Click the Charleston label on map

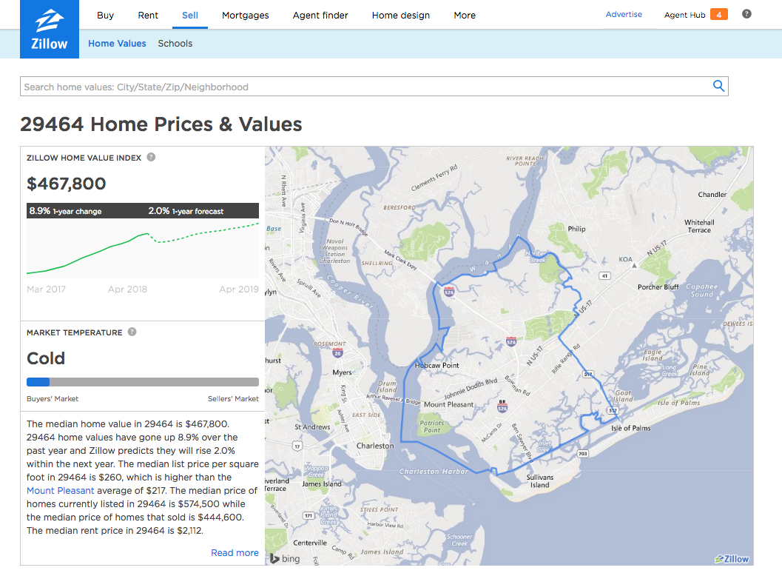(375, 446)
